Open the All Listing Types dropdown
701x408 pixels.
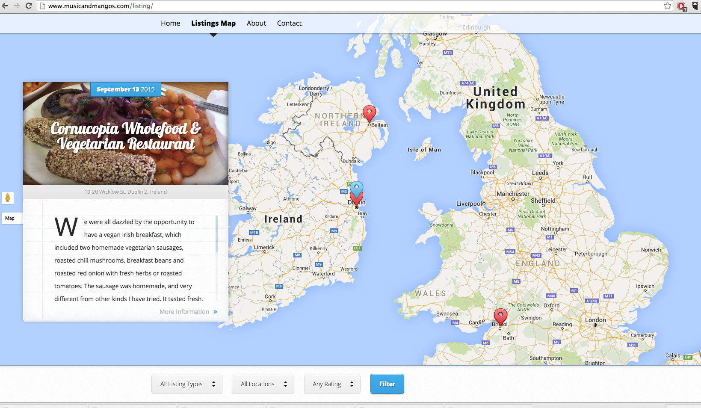tap(187, 384)
